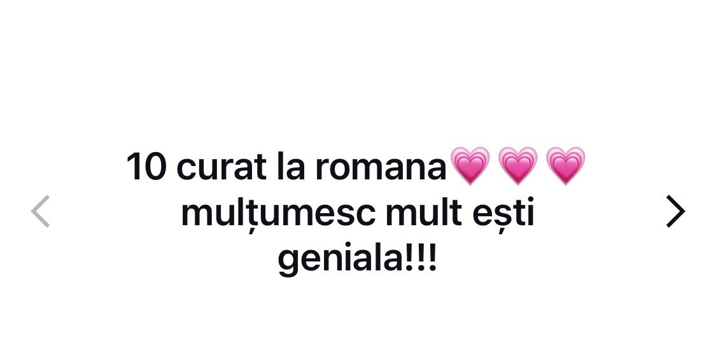Go back using the gray left chevron
The height and width of the screenshot is (355, 716).
(40, 211)
